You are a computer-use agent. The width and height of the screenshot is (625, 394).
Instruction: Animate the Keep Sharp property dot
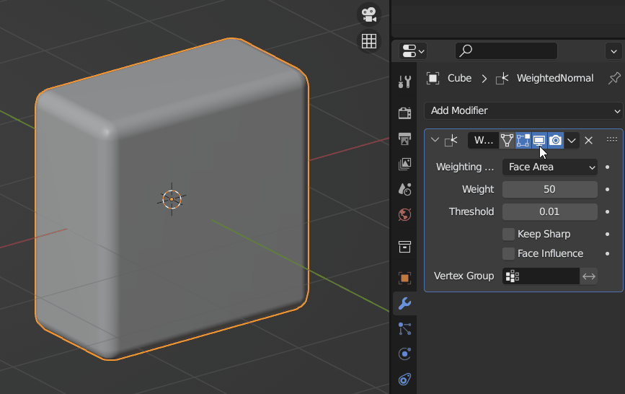(x=608, y=234)
